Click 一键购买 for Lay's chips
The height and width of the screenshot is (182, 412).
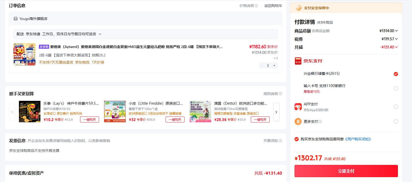(x=90, y=119)
